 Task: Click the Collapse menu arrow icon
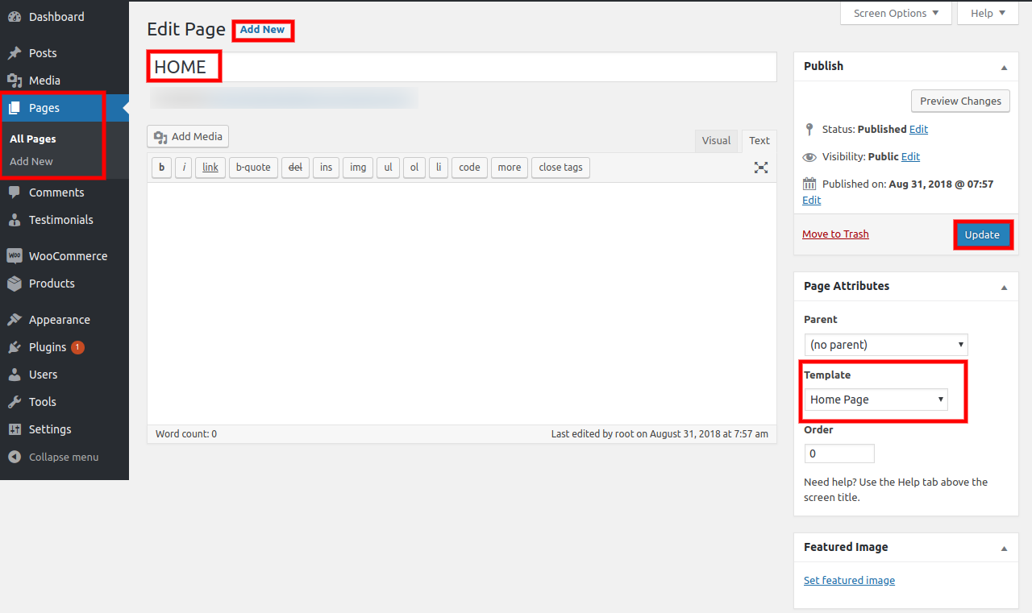[15, 457]
